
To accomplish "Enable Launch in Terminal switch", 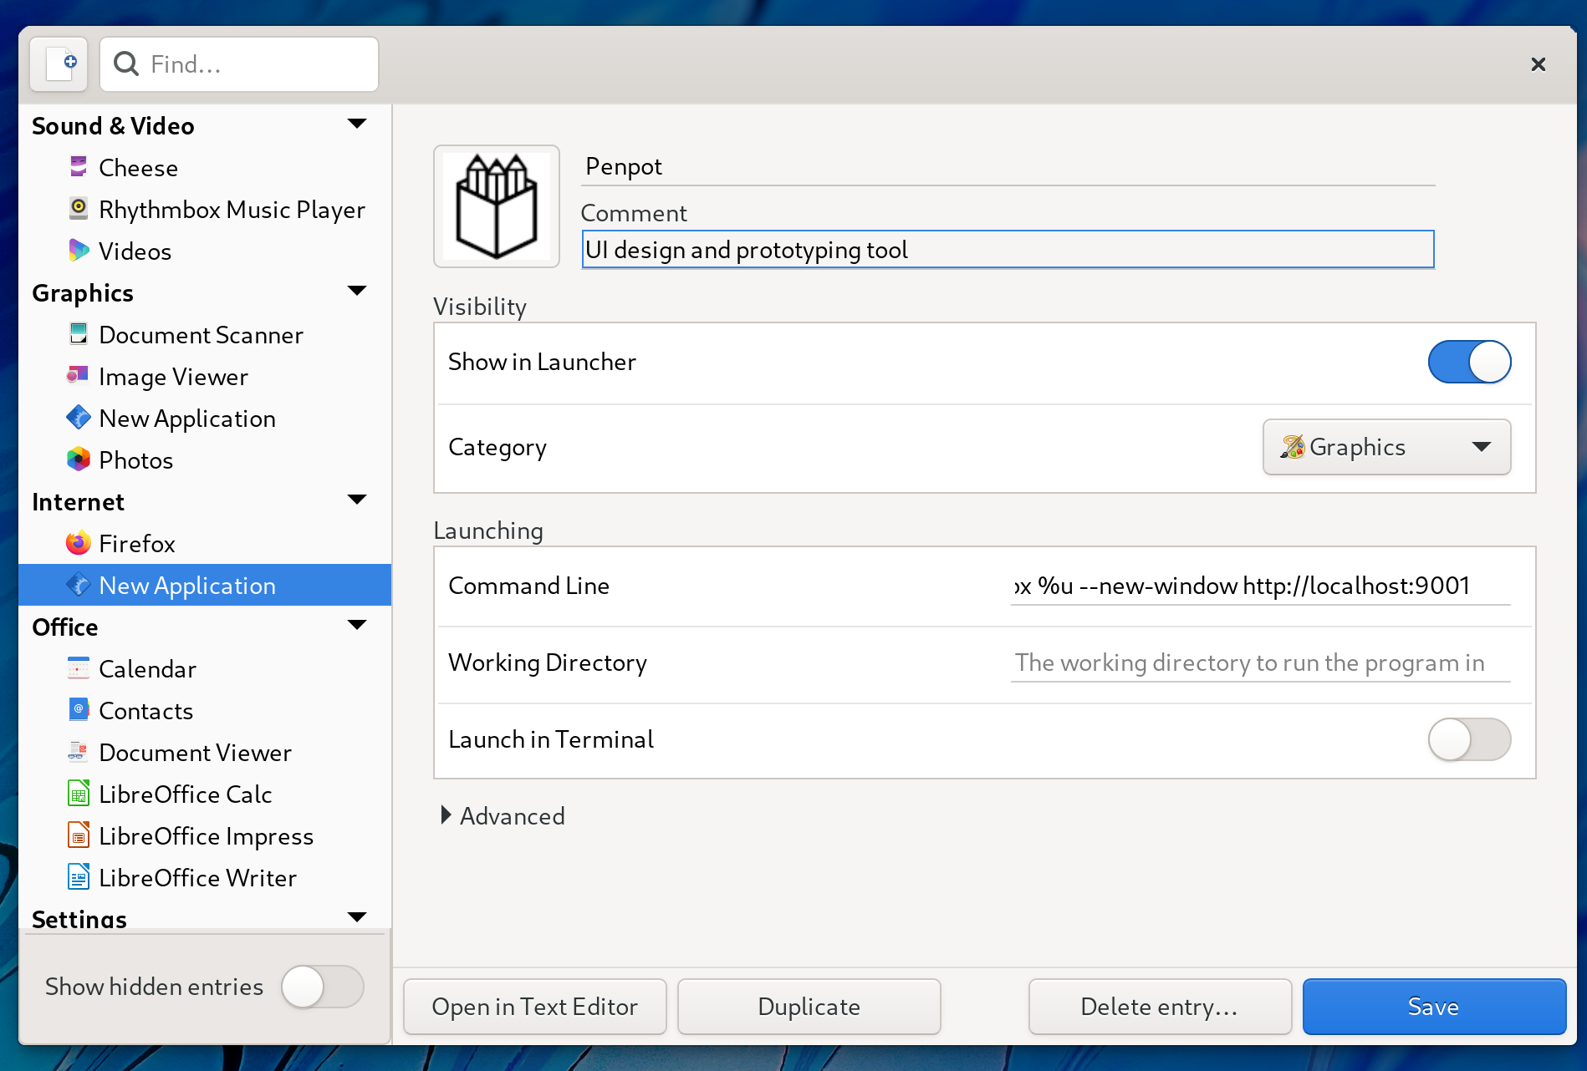I will (x=1469, y=739).
